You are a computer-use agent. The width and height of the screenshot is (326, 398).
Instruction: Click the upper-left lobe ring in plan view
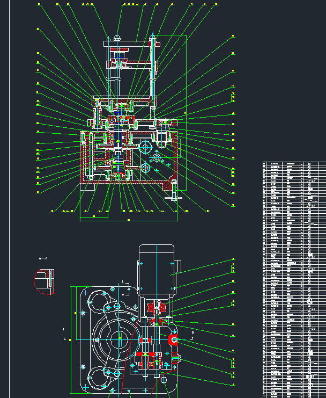coord(98,300)
